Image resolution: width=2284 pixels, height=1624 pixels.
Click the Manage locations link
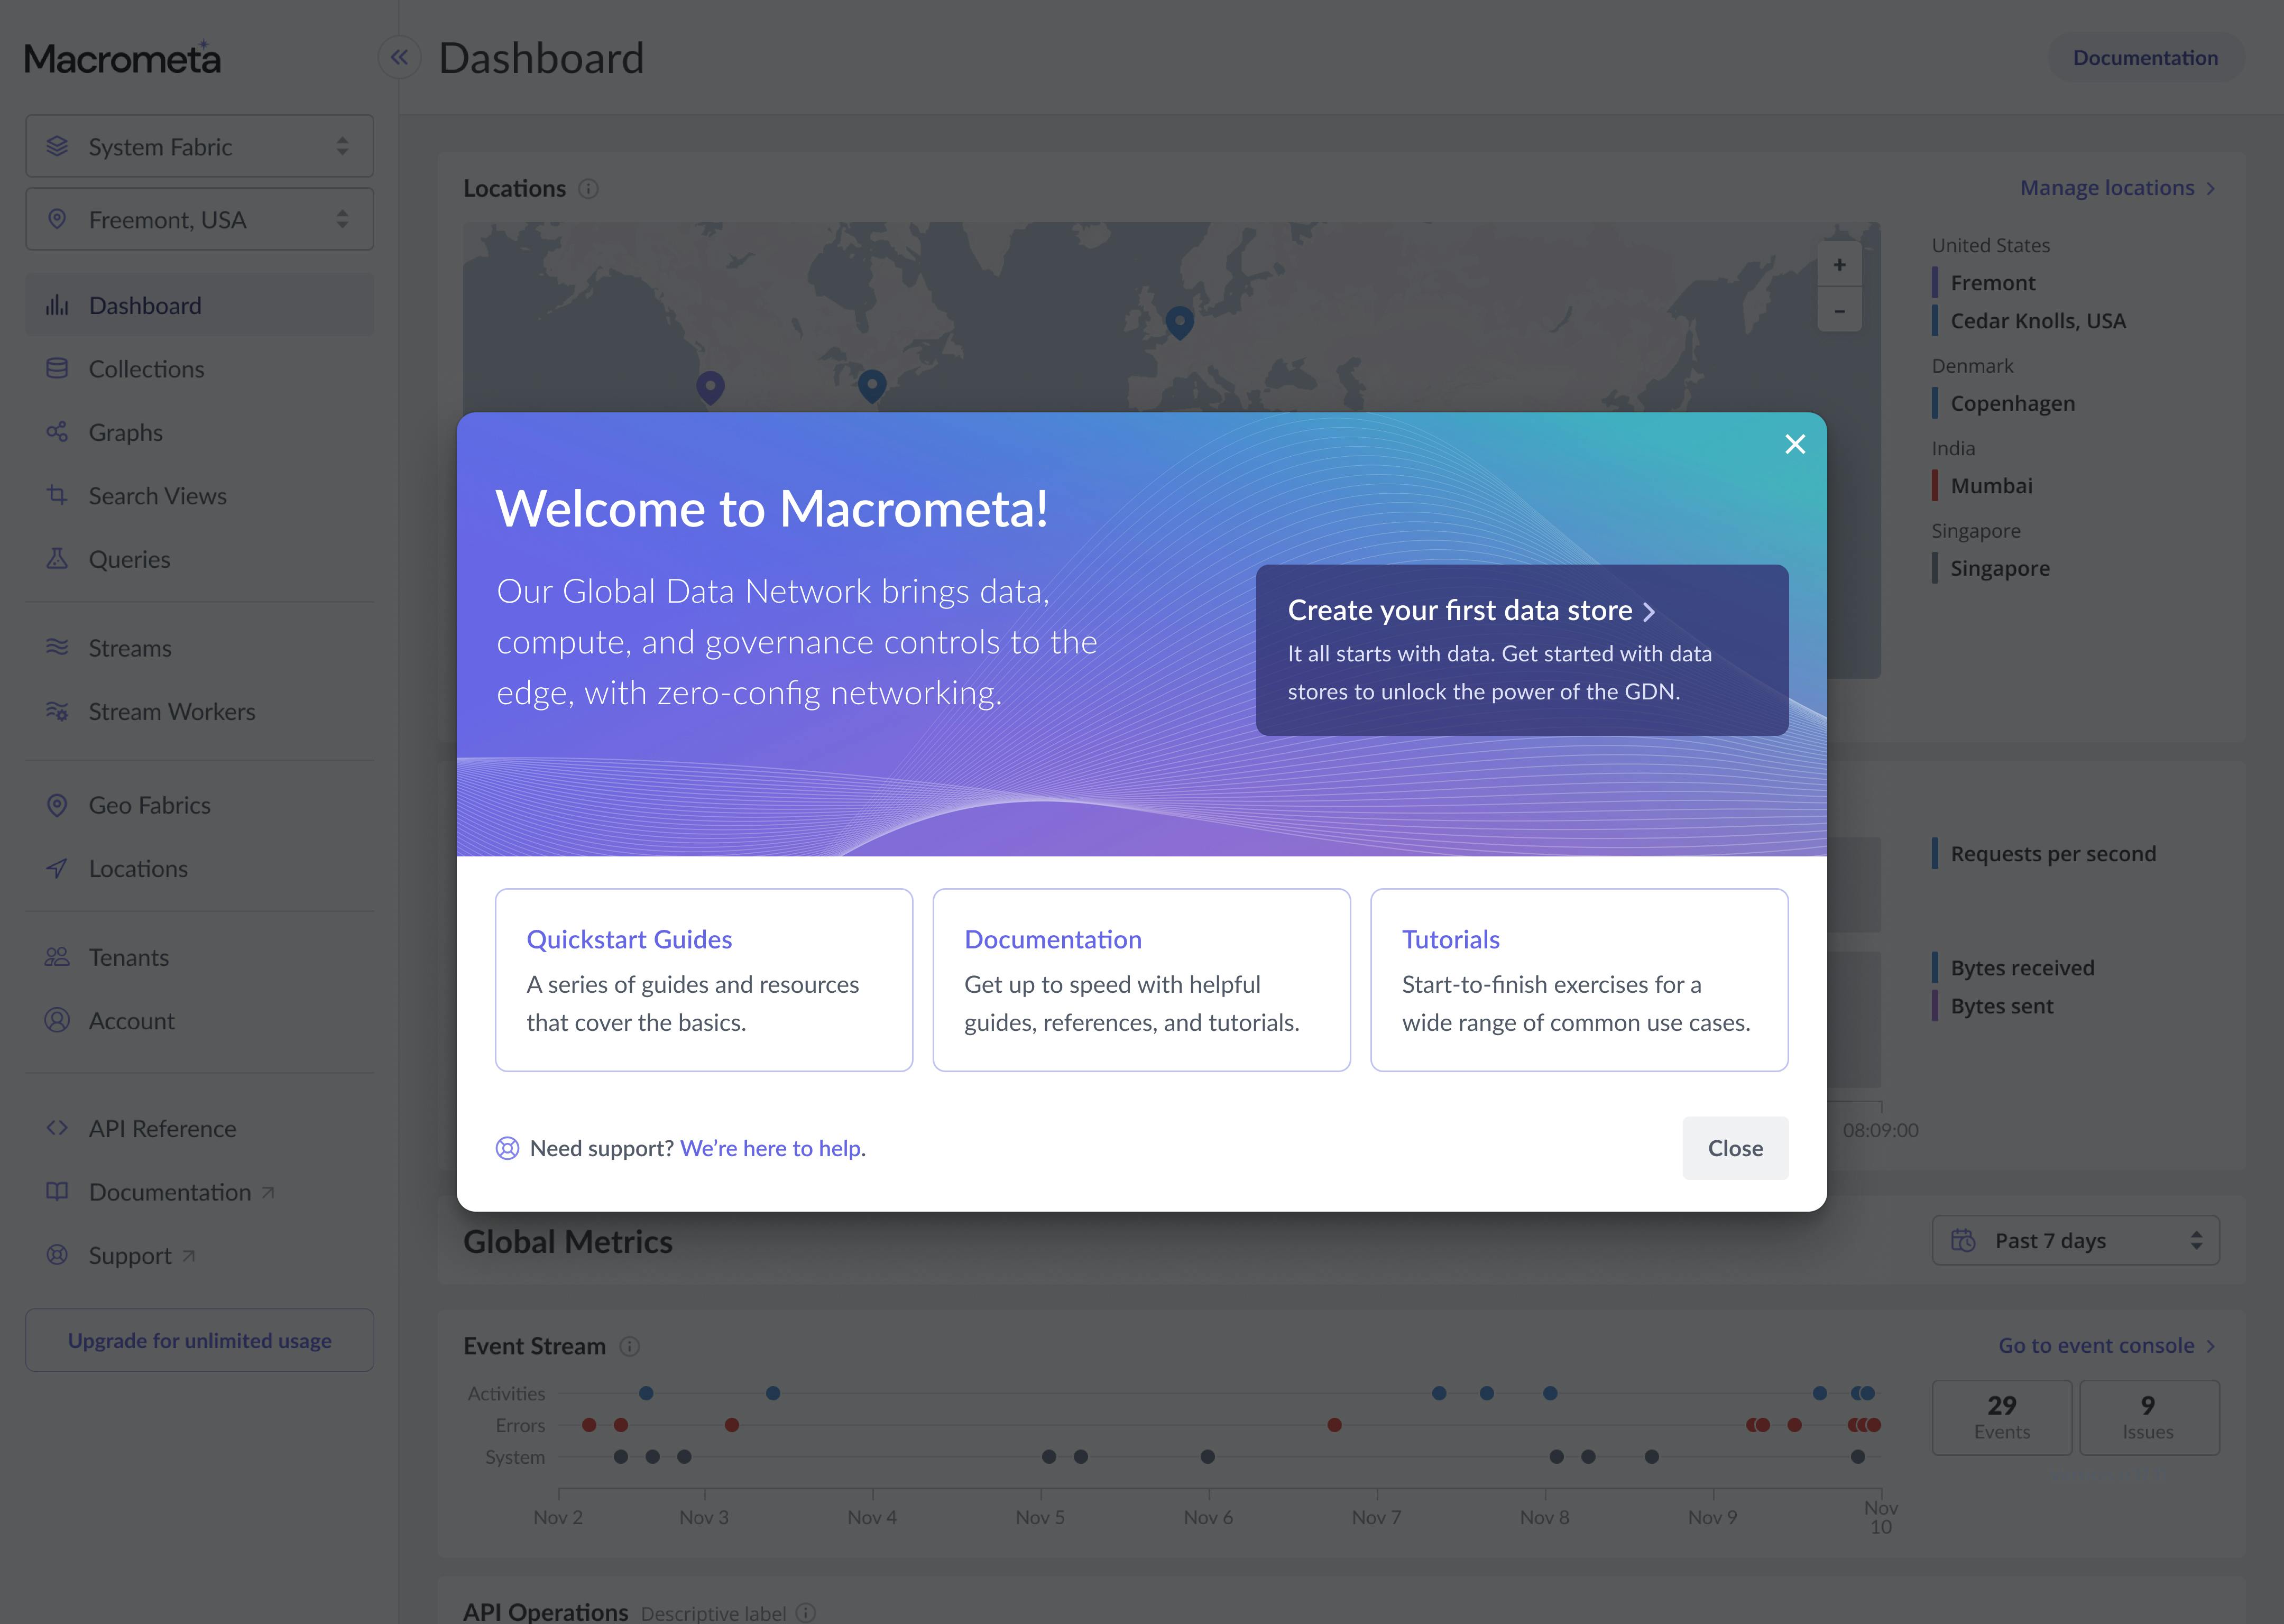[2118, 188]
